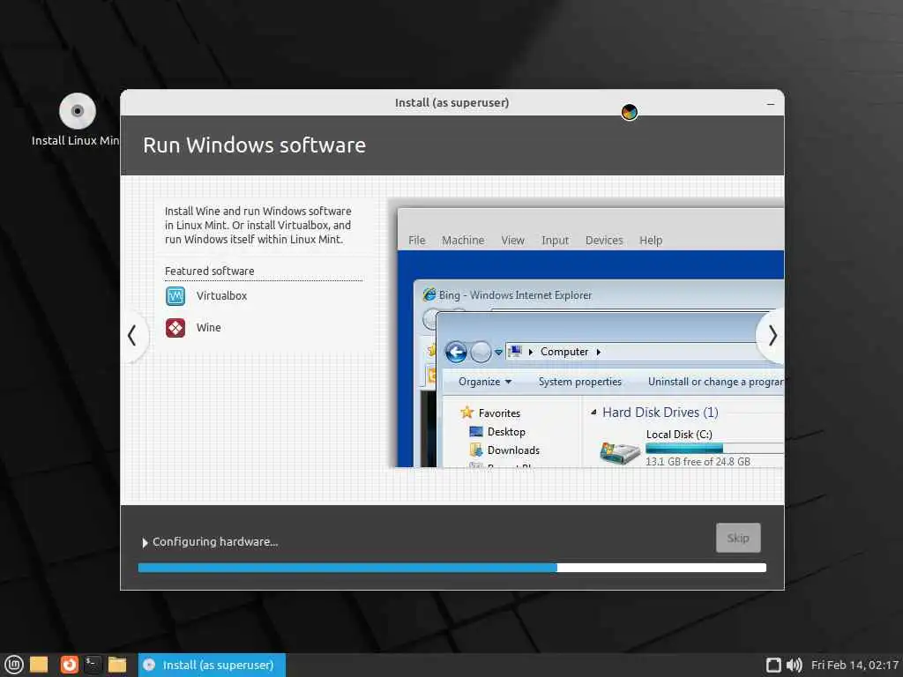Click the colorful circle icon in the title bar
The width and height of the screenshot is (903, 677).
630,112
